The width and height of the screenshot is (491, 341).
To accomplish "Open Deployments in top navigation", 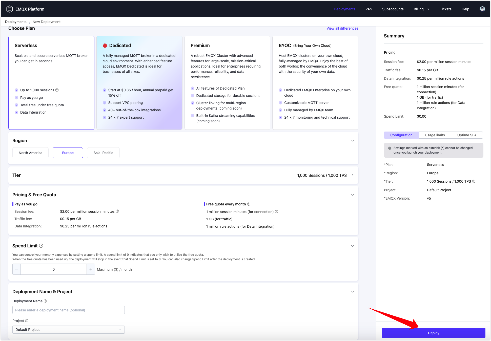I will tap(344, 9).
